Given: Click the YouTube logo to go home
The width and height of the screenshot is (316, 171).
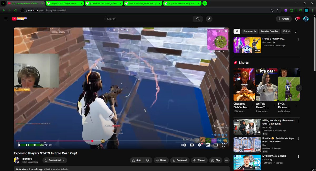Looking at the screenshot, I should (19, 19).
